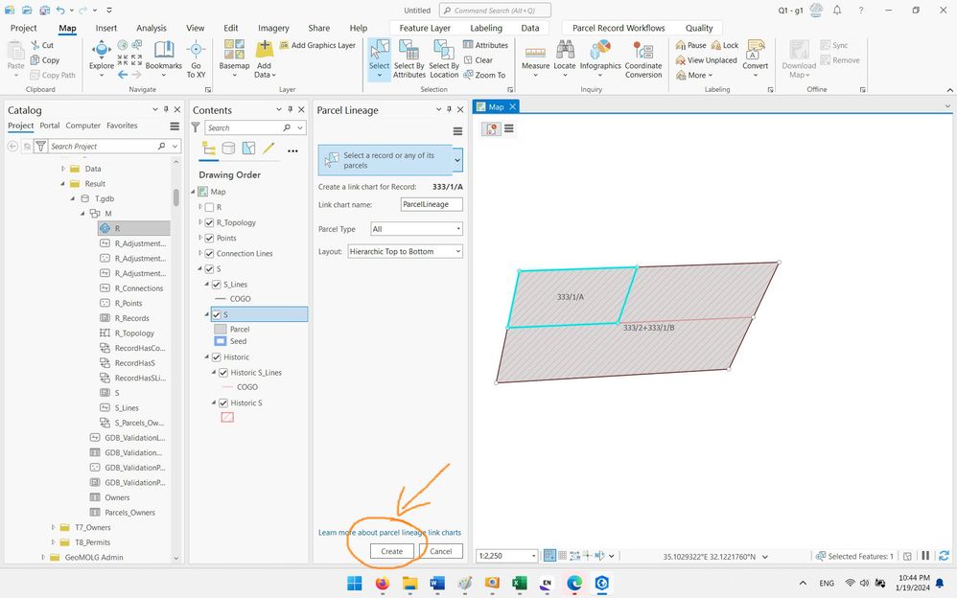
Task: Click View Unplaced labels
Action: pos(706,60)
